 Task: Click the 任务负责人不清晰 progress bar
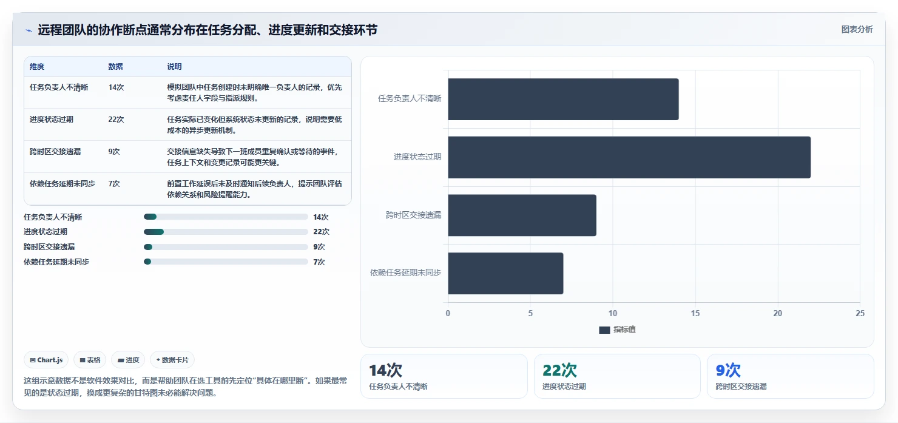(x=226, y=217)
